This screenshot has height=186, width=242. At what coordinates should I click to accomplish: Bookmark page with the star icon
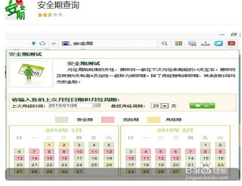click(43, 43)
